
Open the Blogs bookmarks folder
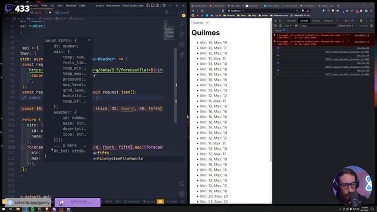point(253,15)
